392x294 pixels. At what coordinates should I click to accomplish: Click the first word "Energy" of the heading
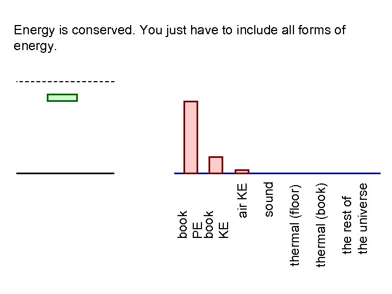(x=32, y=30)
